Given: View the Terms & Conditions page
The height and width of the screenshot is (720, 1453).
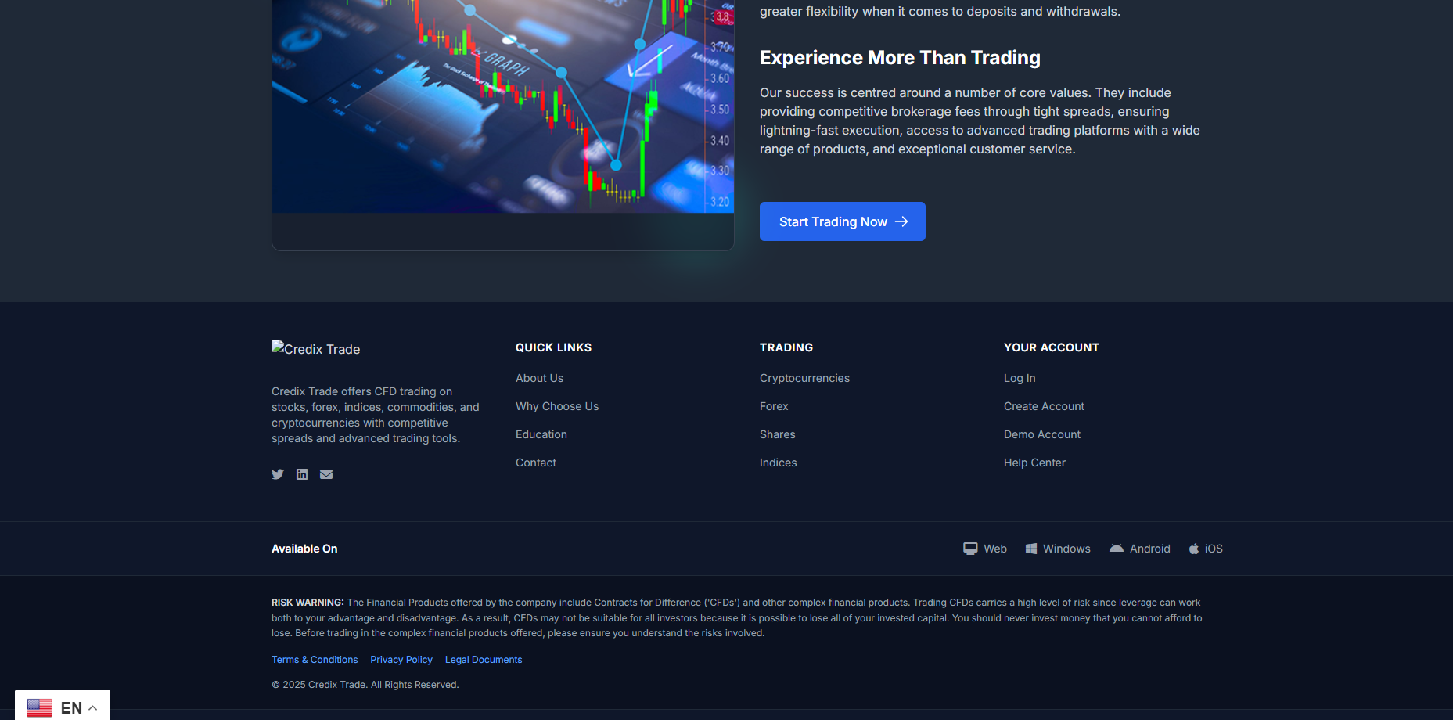Looking at the screenshot, I should click(315, 660).
